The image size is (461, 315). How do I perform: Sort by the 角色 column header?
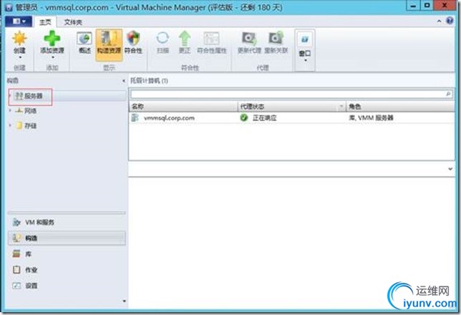(400, 107)
